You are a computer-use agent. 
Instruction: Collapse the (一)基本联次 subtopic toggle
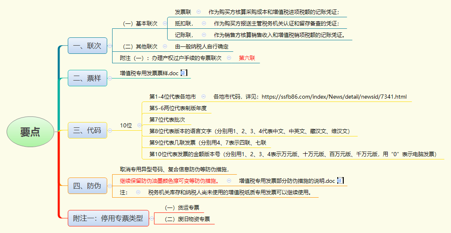(165, 23)
